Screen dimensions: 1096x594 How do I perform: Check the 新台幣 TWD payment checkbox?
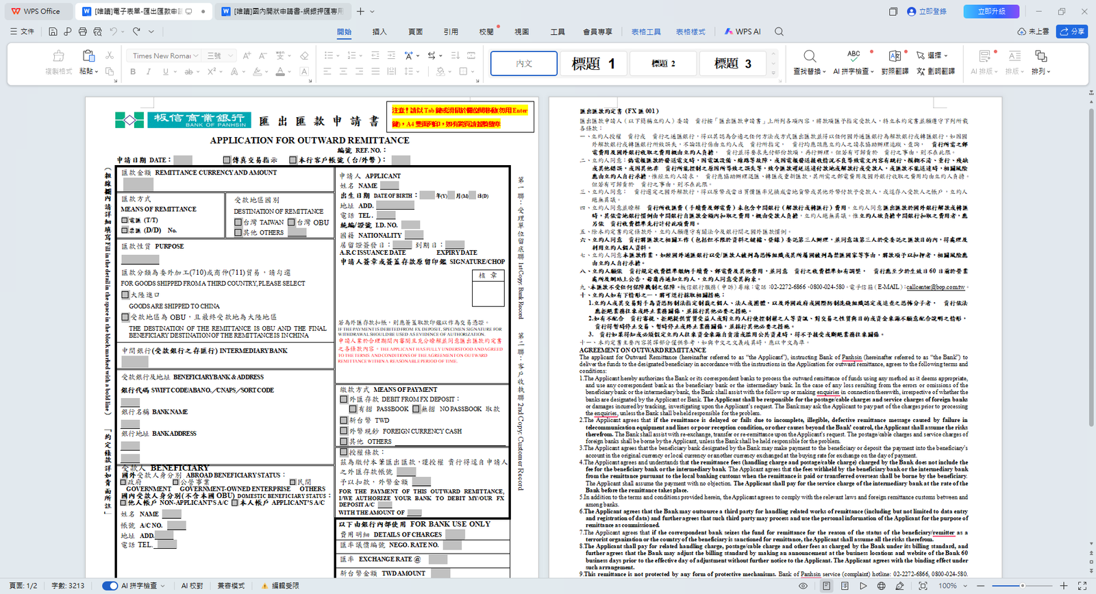tap(344, 421)
